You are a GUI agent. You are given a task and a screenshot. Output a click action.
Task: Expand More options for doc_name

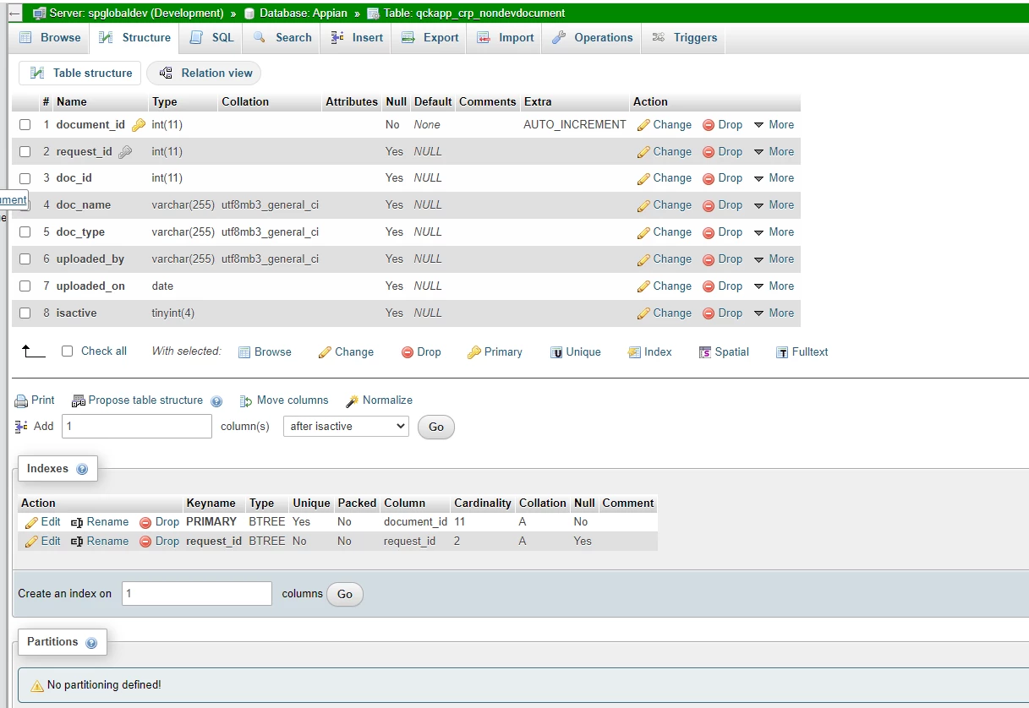pyautogui.click(x=774, y=205)
